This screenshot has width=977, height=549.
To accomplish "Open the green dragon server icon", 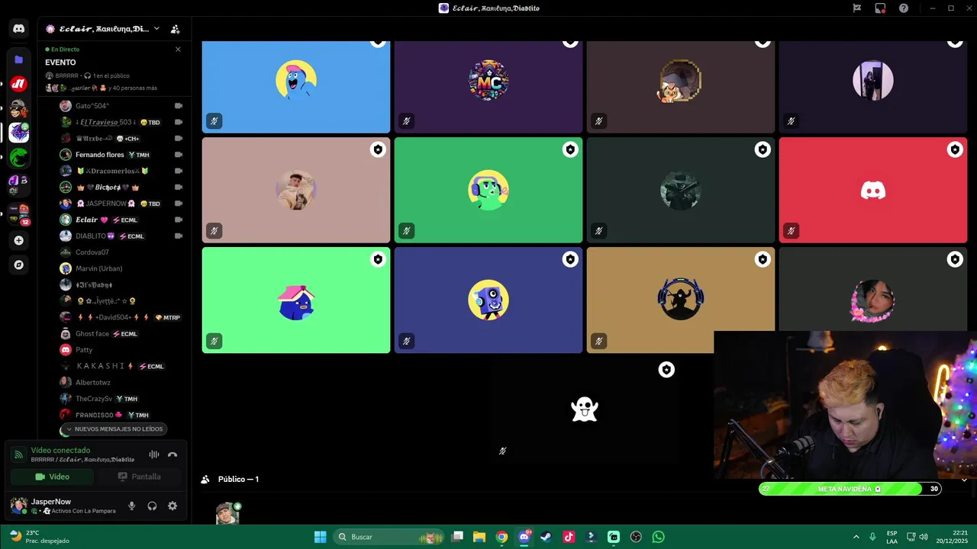I will click(19, 158).
